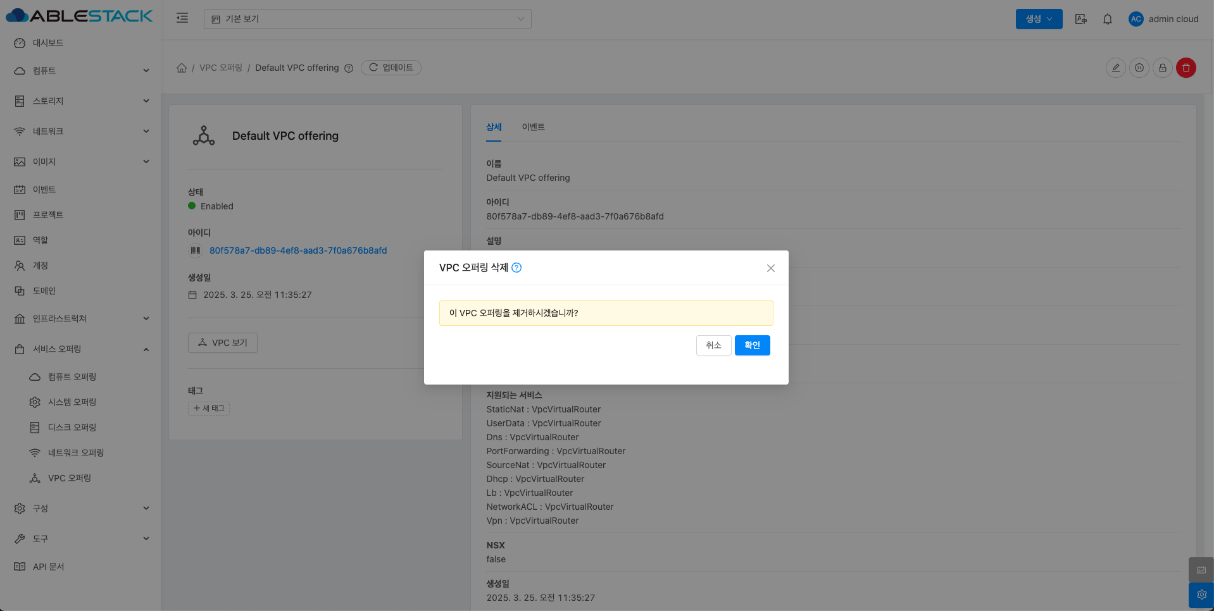Image resolution: width=1214 pixels, height=611 pixels.
Task: Click the red delete trash icon
Action: point(1186,68)
